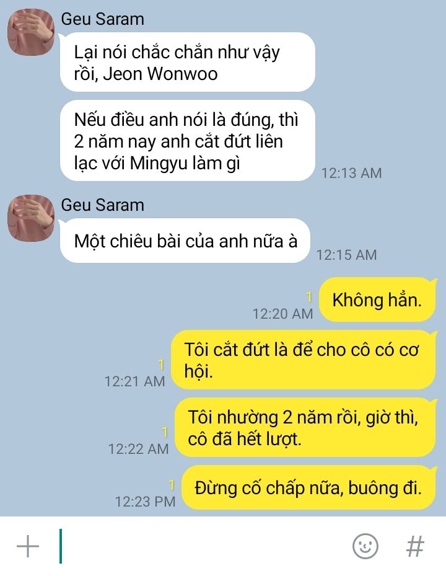
Task: Tap the plus attachment icon
Action: 28,546
